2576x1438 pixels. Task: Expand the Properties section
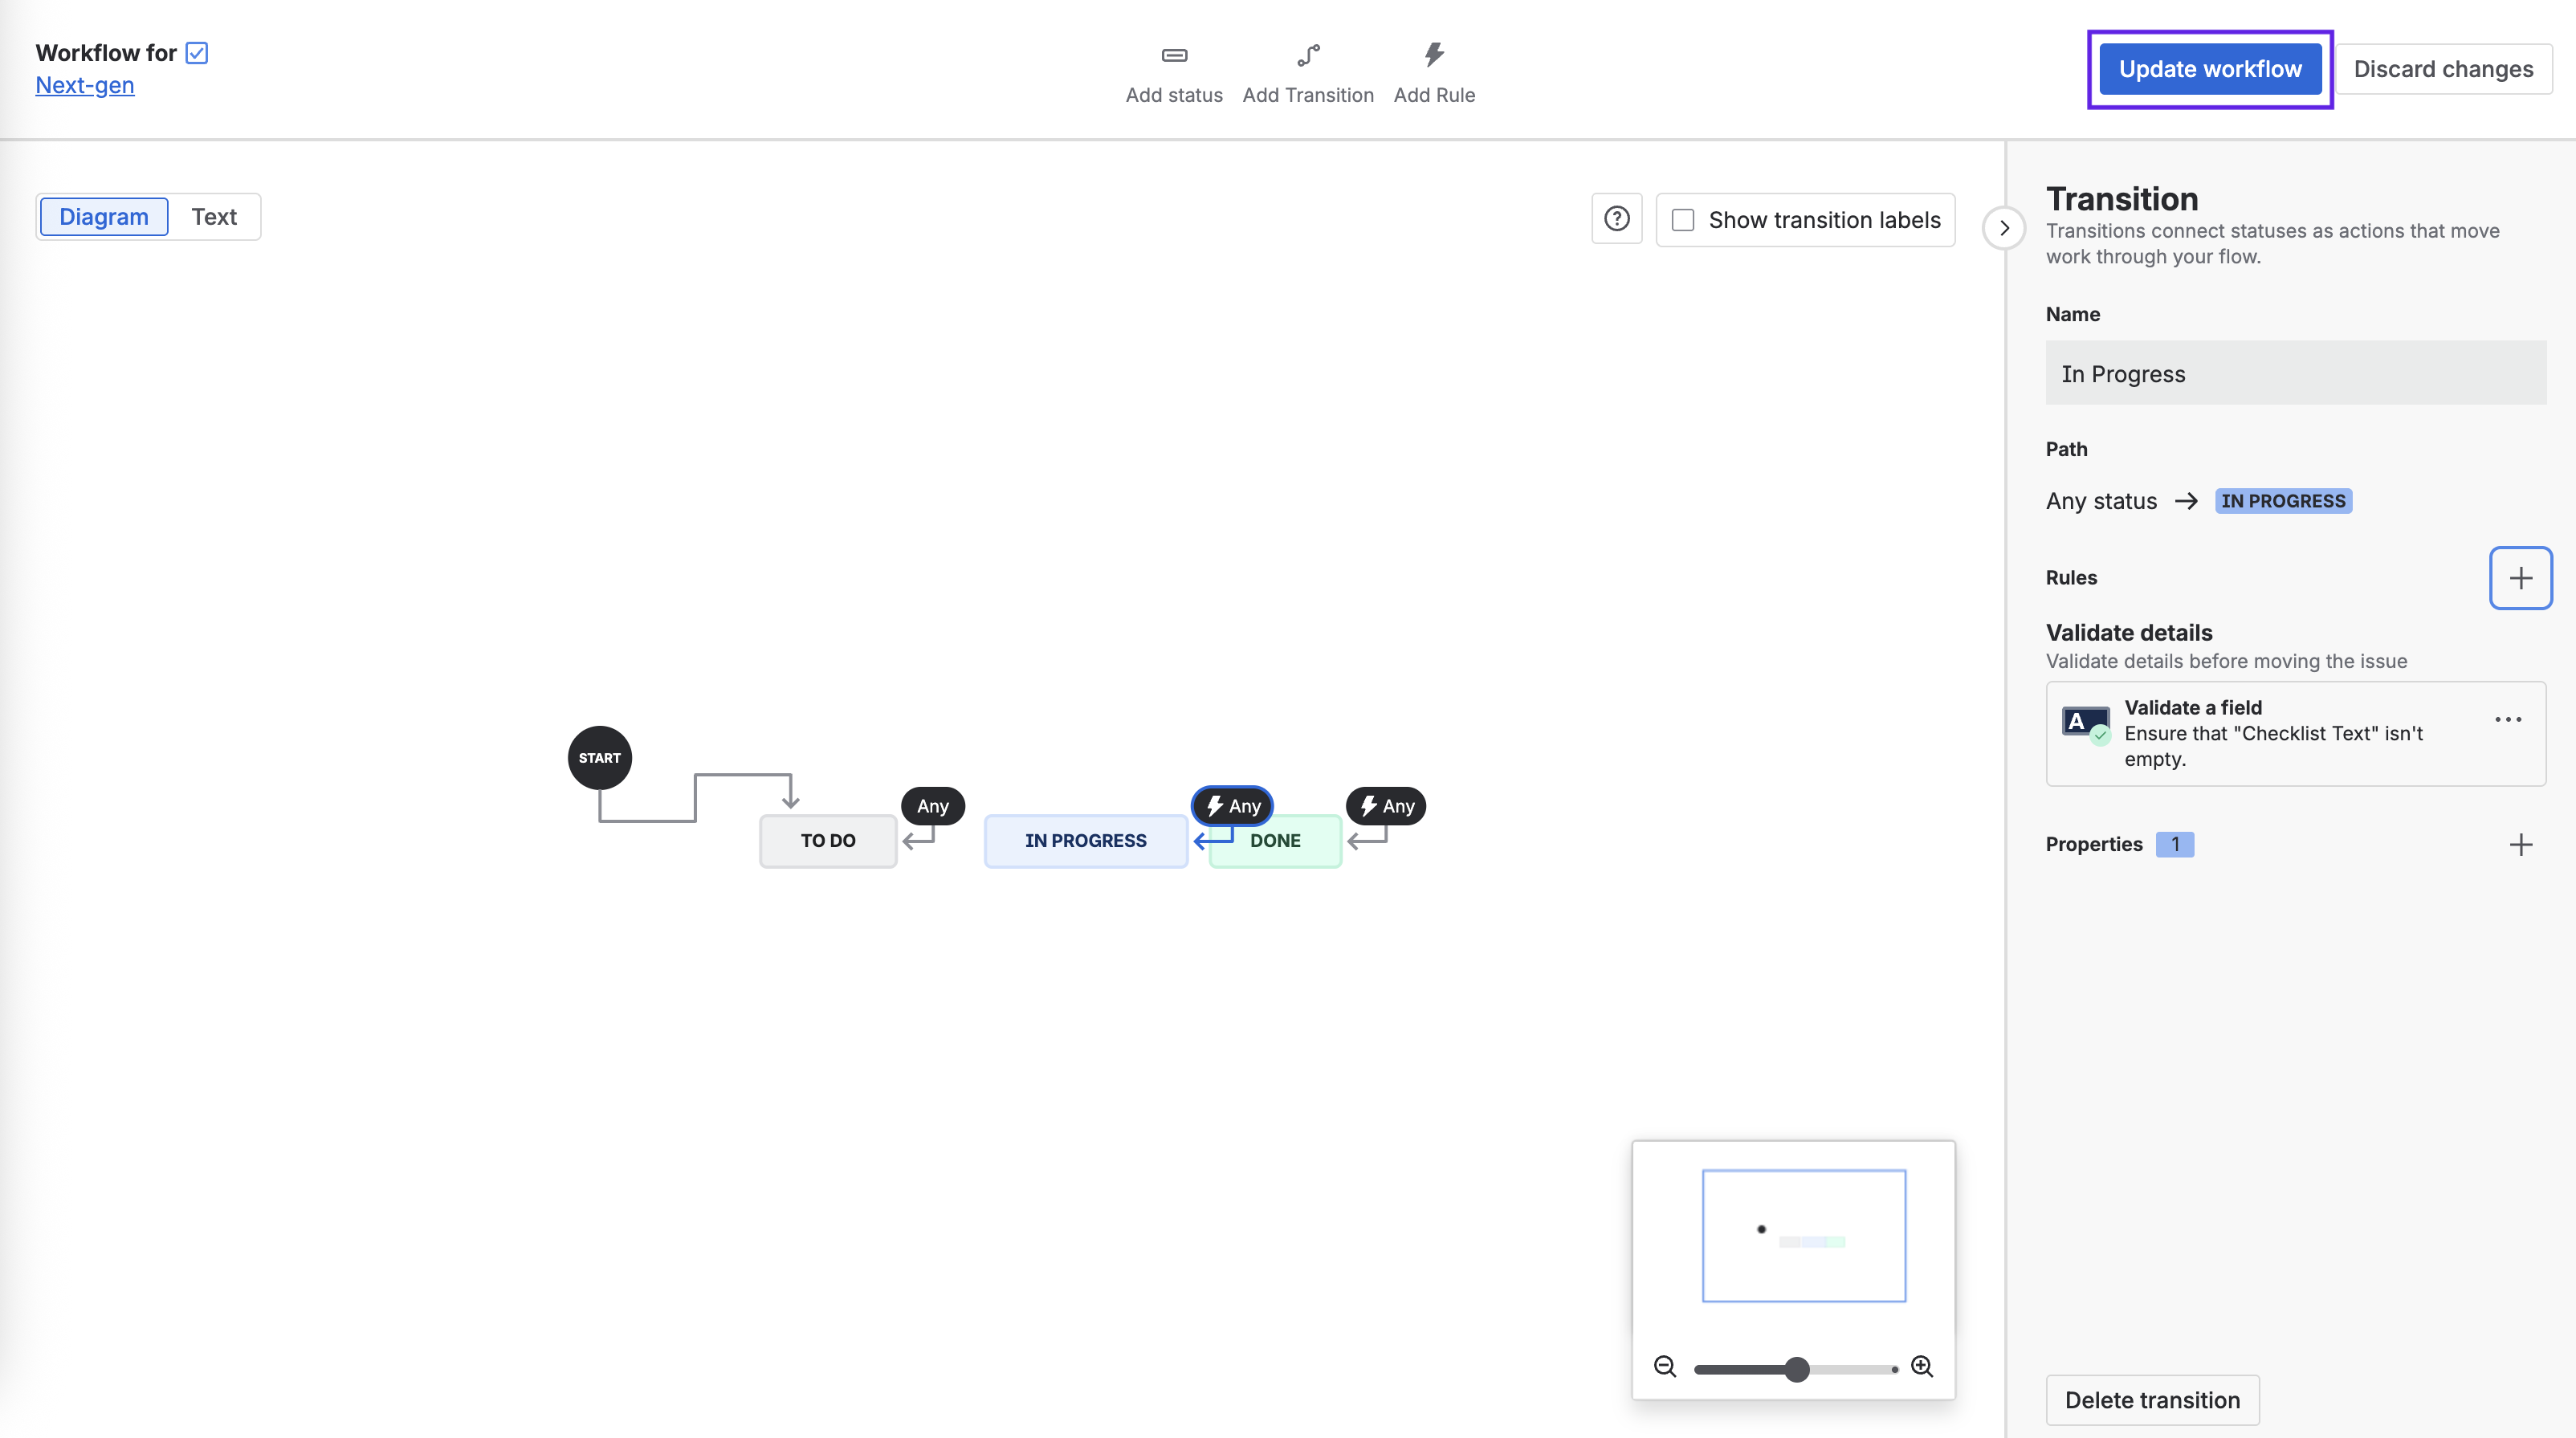click(2094, 845)
